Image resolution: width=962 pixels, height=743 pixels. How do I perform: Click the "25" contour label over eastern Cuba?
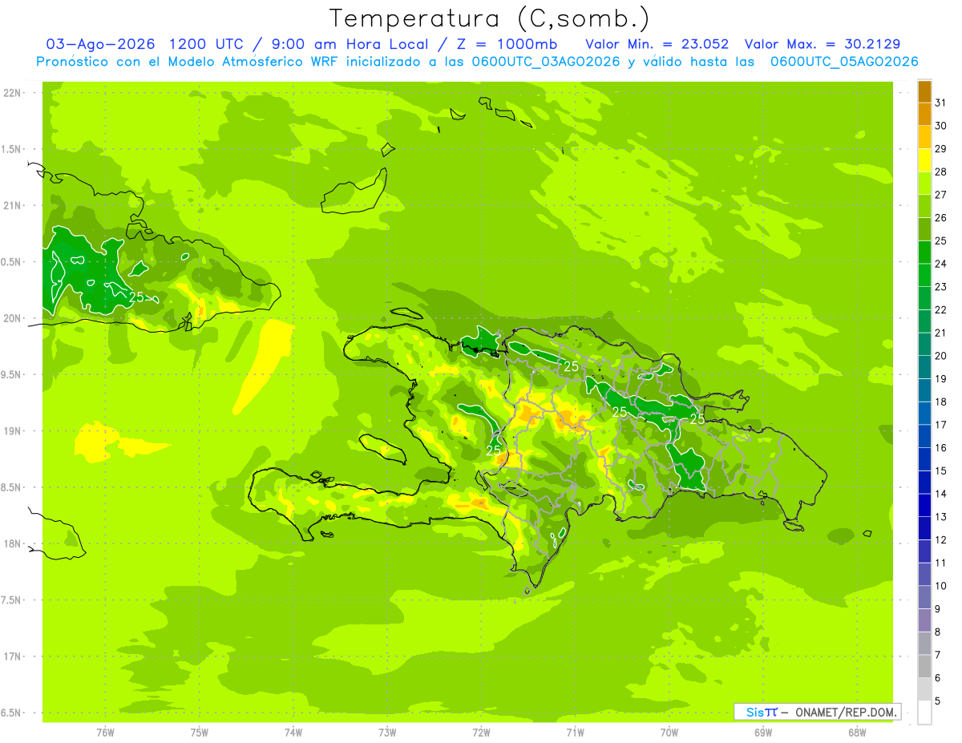(136, 297)
